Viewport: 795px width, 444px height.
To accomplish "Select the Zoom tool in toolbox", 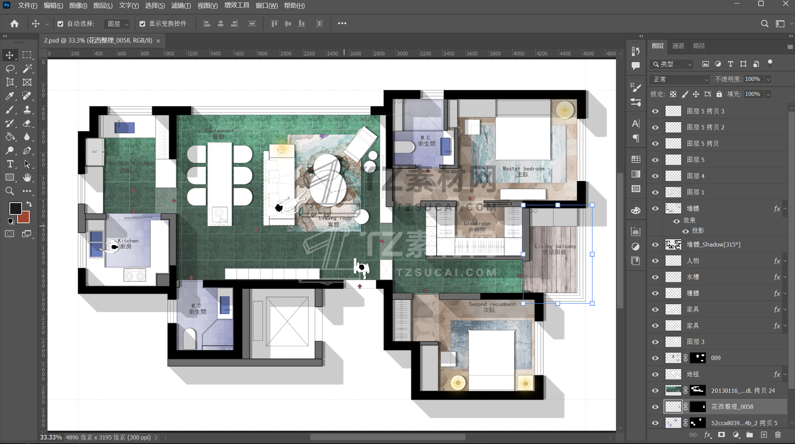I will click(10, 191).
